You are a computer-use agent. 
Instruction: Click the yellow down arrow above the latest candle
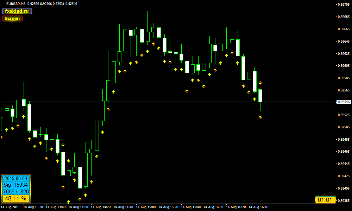pos(260,83)
